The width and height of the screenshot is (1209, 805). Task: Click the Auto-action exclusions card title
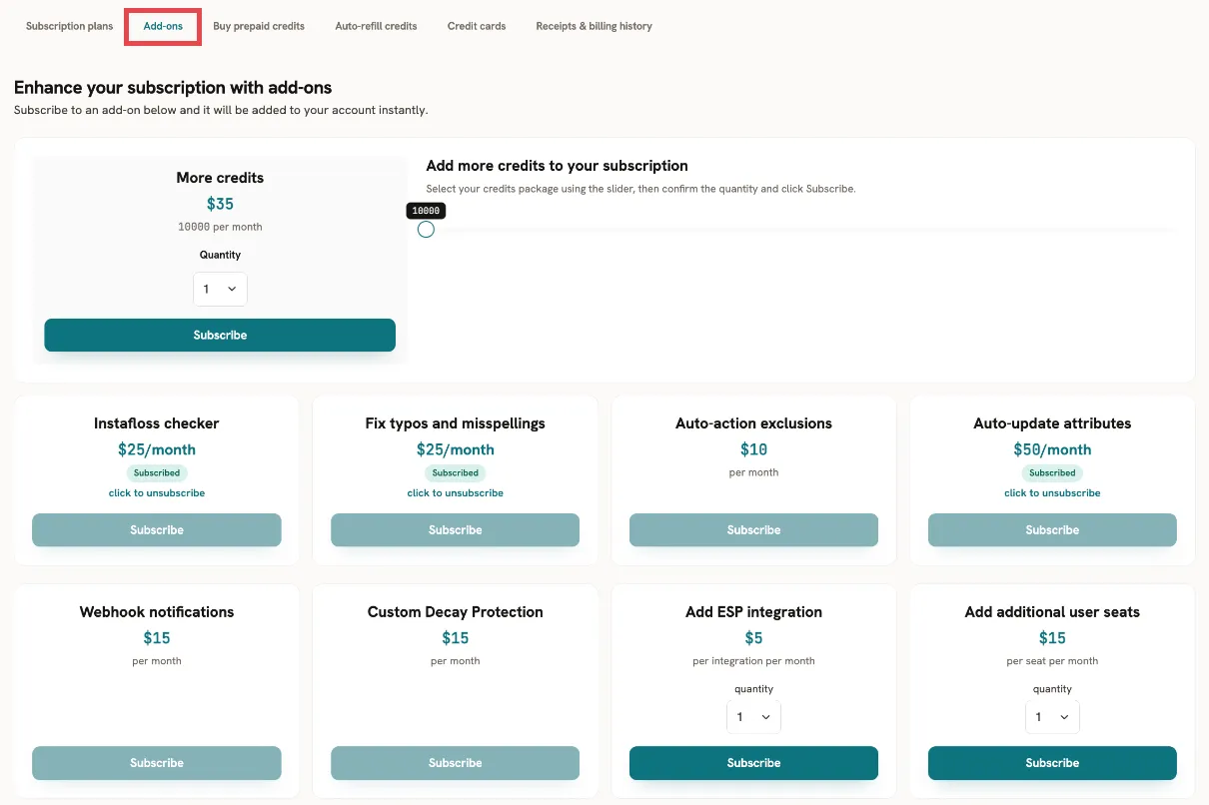click(x=753, y=423)
